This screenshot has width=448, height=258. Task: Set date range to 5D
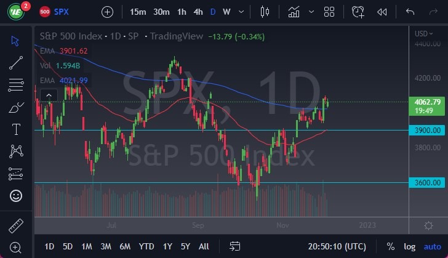[x=68, y=246]
